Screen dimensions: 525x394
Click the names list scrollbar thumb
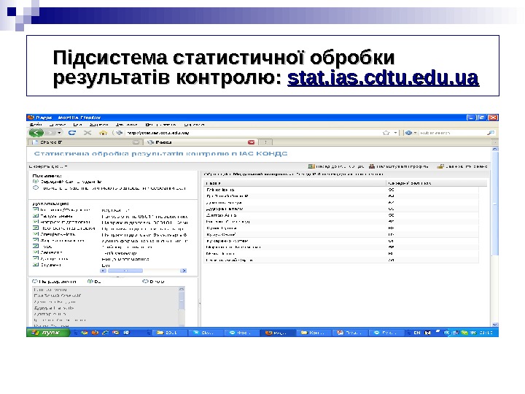tap(182, 301)
